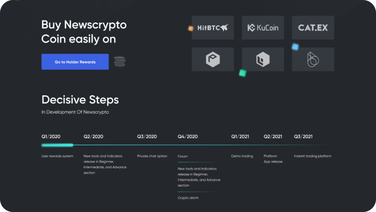This screenshot has height=212, width=376.
Task: Select the Q1/2020 roadmap marker
Action: tap(51, 137)
